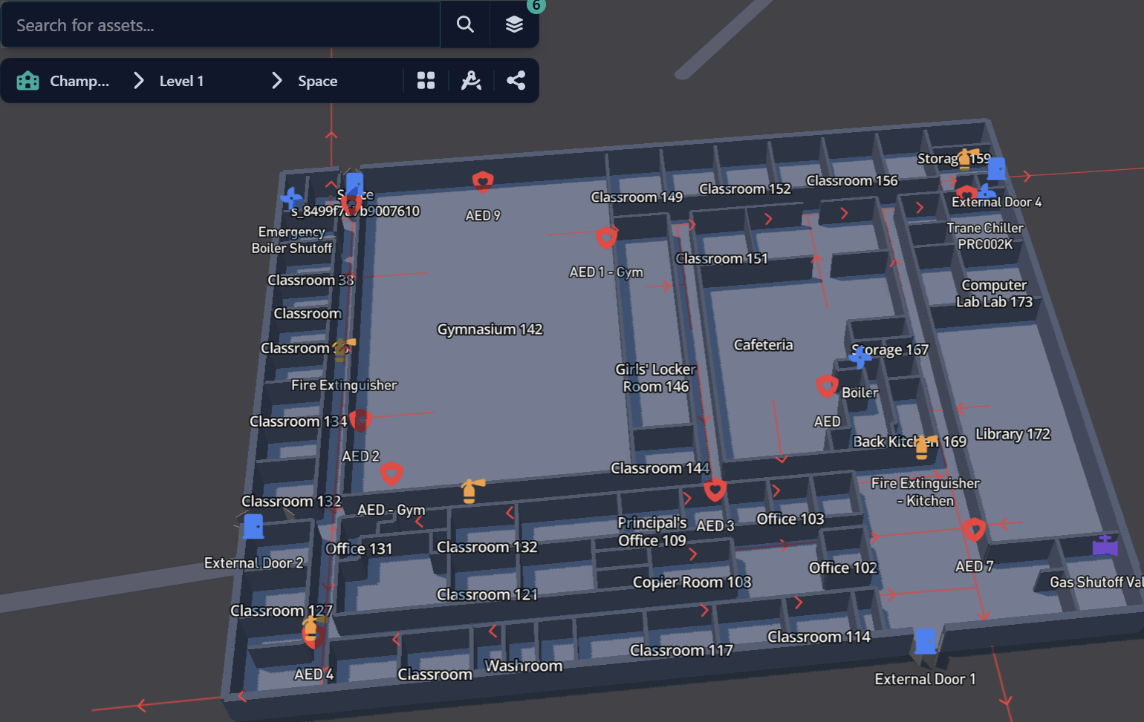Viewport: 1144px width, 722px height.
Task: Click the Library 172 label
Action: [x=1013, y=434]
